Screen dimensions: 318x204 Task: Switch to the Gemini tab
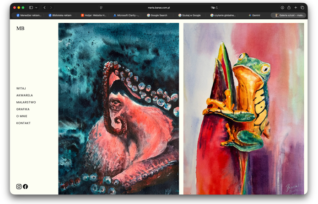pos(254,15)
